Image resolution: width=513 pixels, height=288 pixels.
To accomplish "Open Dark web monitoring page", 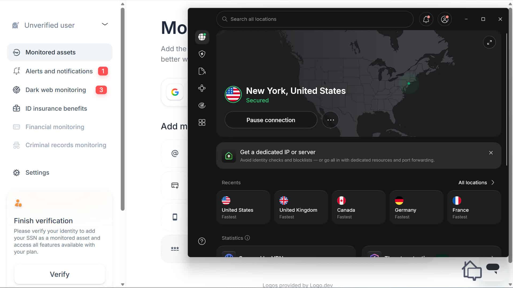I will [x=60, y=90].
